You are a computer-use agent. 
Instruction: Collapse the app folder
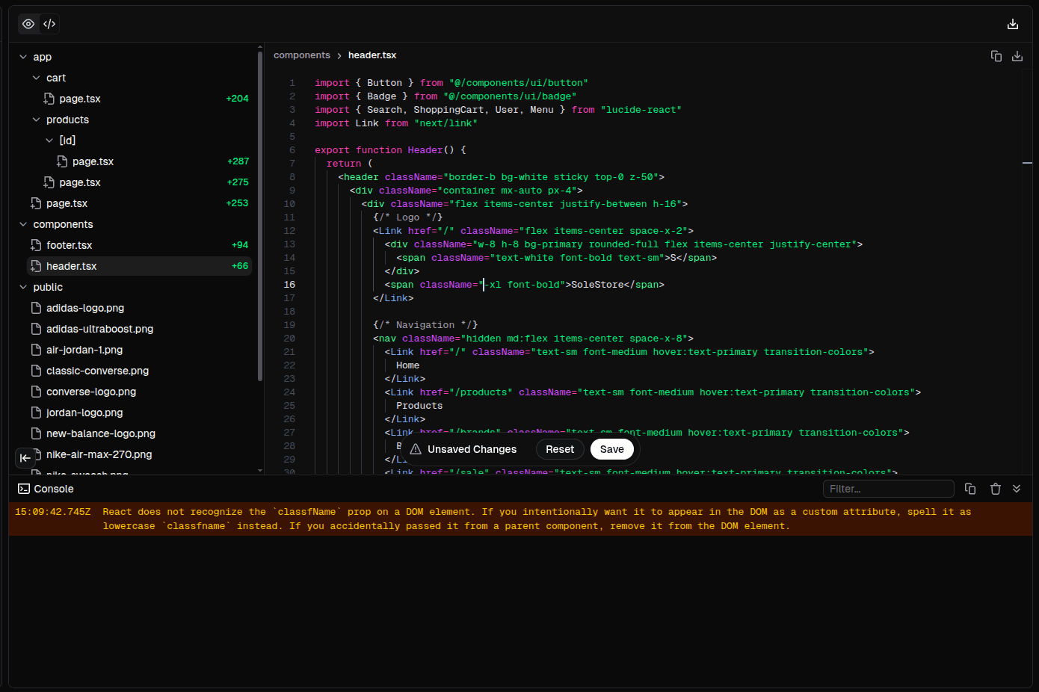(23, 57)
